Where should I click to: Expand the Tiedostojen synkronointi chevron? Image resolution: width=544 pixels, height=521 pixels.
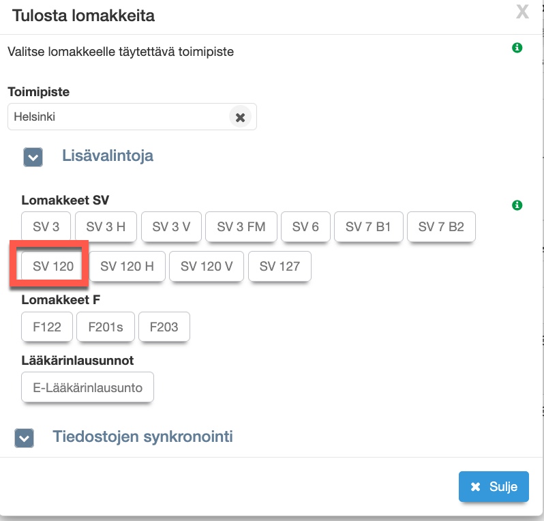coord(25,438)
